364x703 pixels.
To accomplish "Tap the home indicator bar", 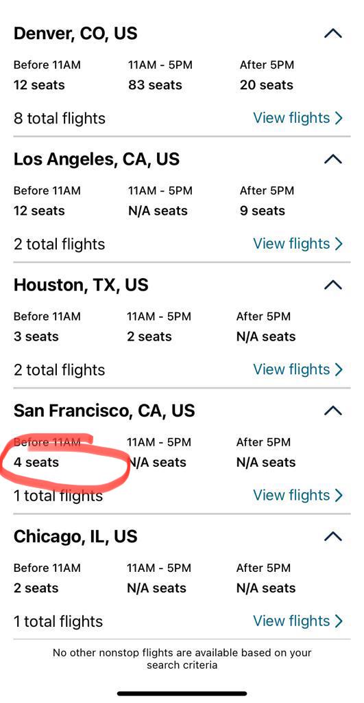I will (182, 693).
